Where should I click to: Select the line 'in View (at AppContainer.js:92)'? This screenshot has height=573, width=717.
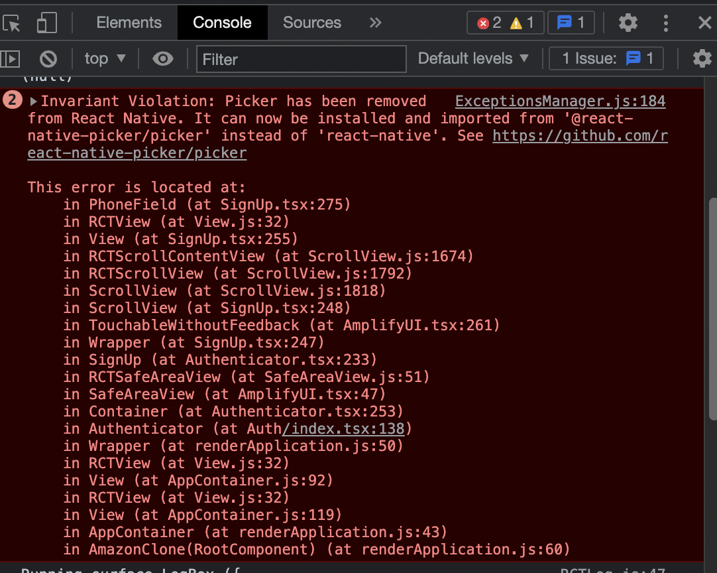[x=198, y=481]
